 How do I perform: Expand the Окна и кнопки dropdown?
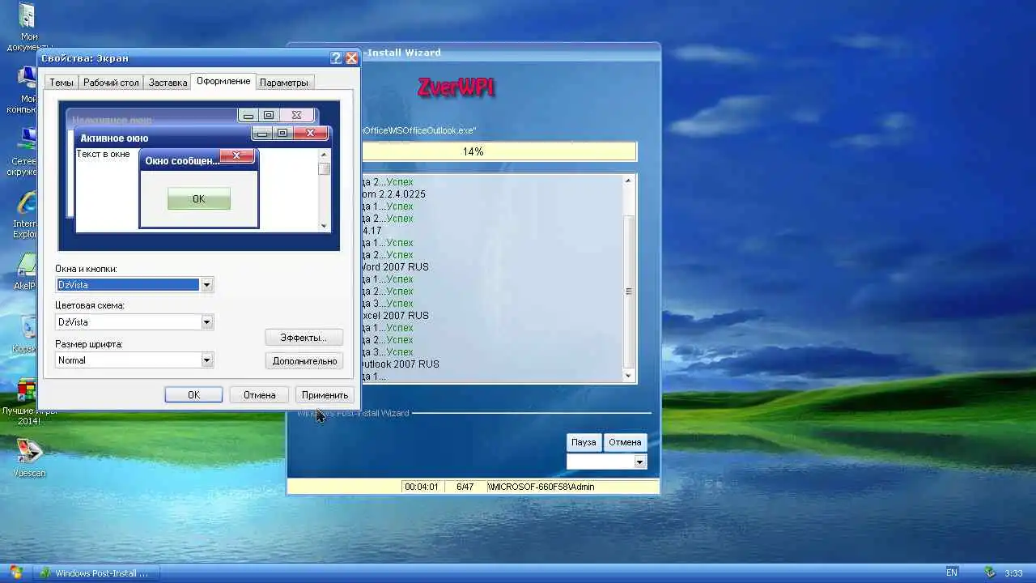[206, 285]
